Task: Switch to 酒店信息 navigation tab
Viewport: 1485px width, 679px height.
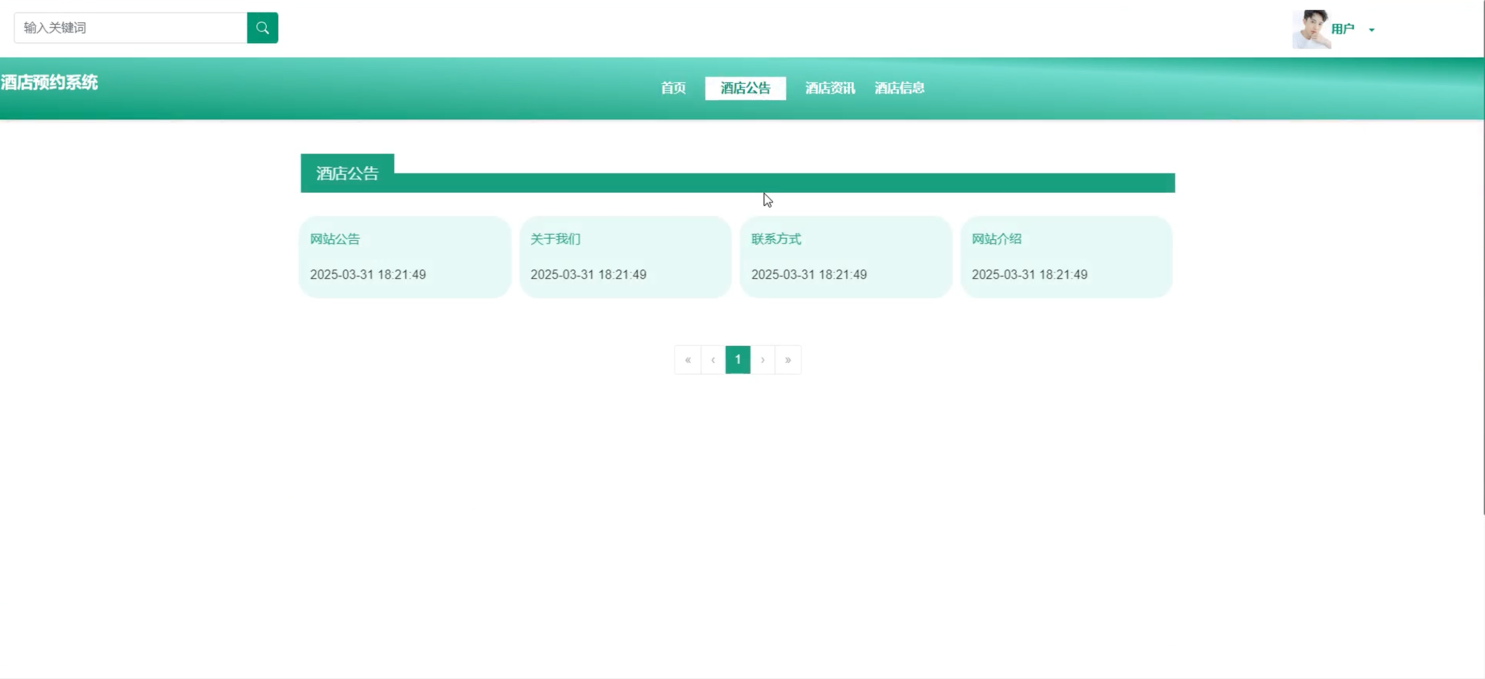Action: click(899, 88)
